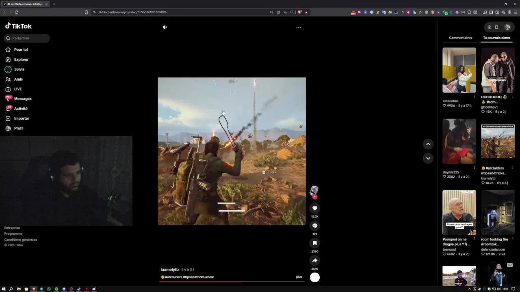Click the taskbar clock showing 16:02
This screenshot has width=520, height=292.
click(505, 289)
